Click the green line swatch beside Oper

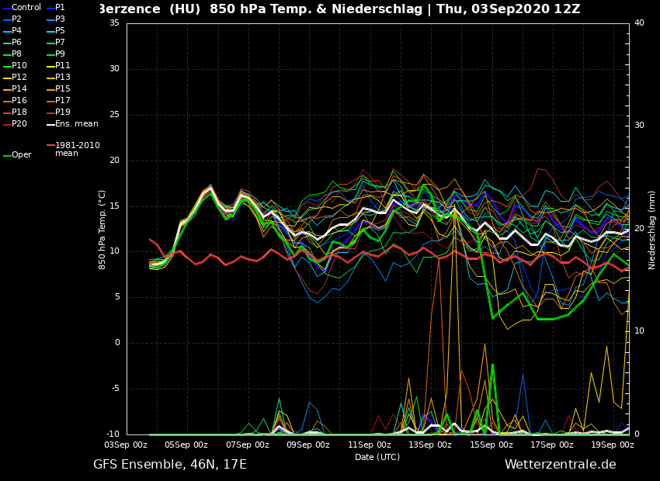[x=6, y=156]
